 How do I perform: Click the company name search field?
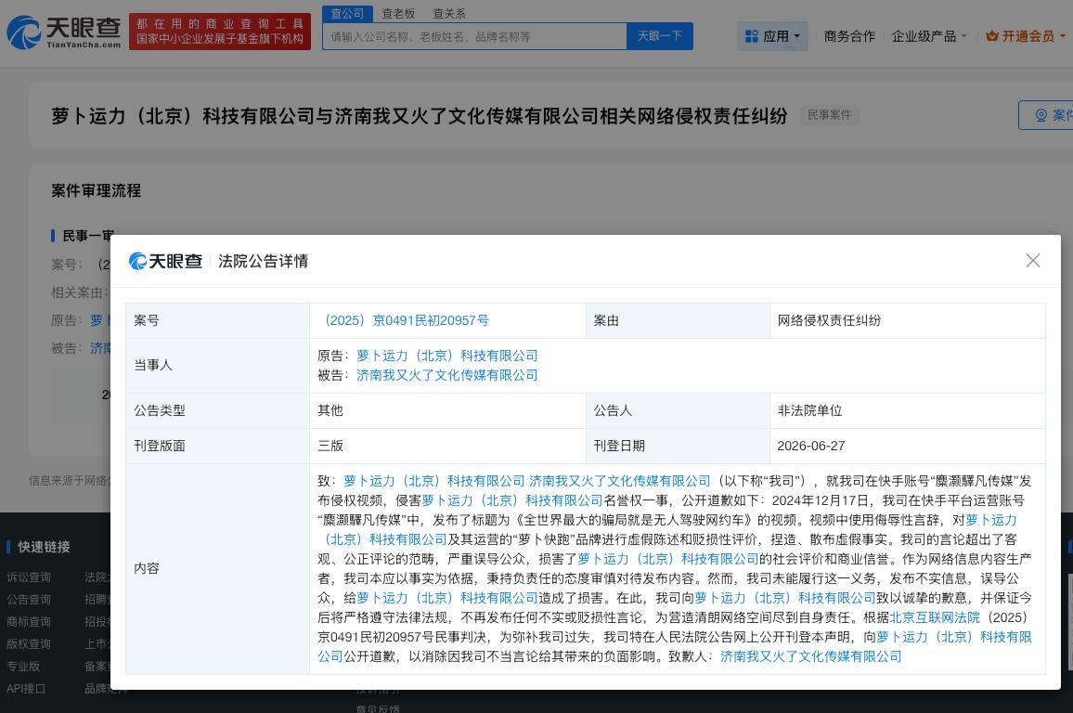[474, 36]
